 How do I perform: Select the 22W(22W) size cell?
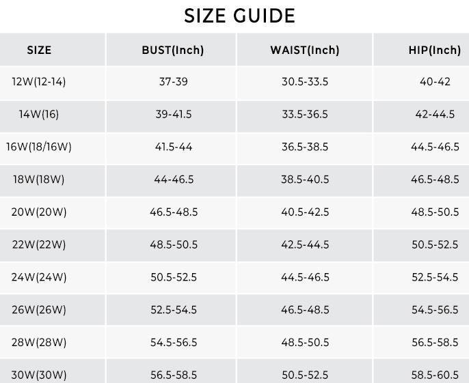click(x=39, y=244)
